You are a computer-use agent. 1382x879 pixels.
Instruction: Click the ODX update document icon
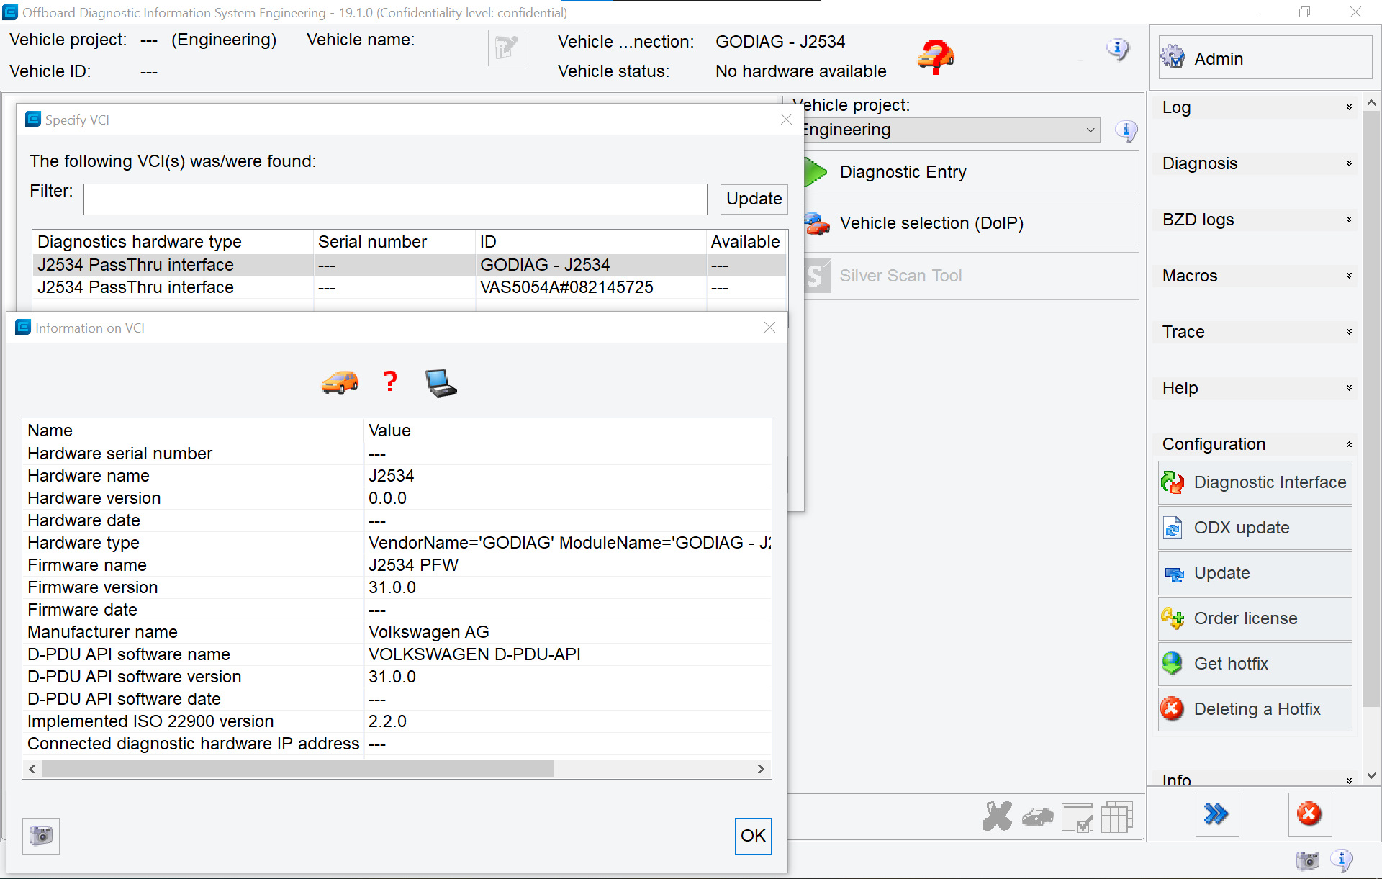[1173, 528]
